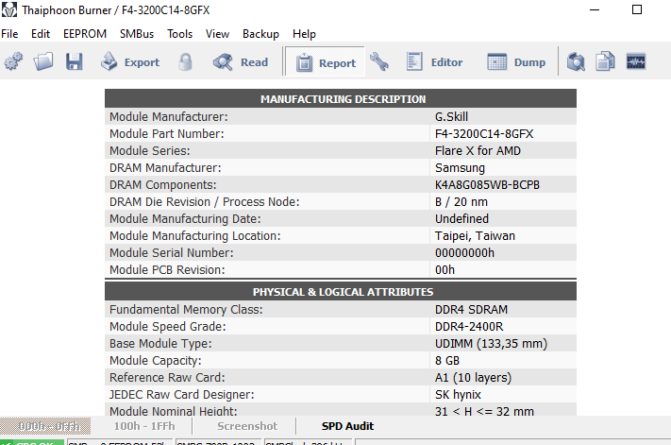Click the gears settings icon in toolbar
This screenshot has width=671, height=445.
pos(13,61)
